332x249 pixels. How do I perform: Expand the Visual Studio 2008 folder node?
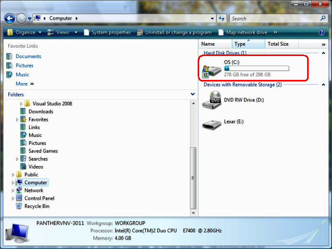(x=21, y=104)
